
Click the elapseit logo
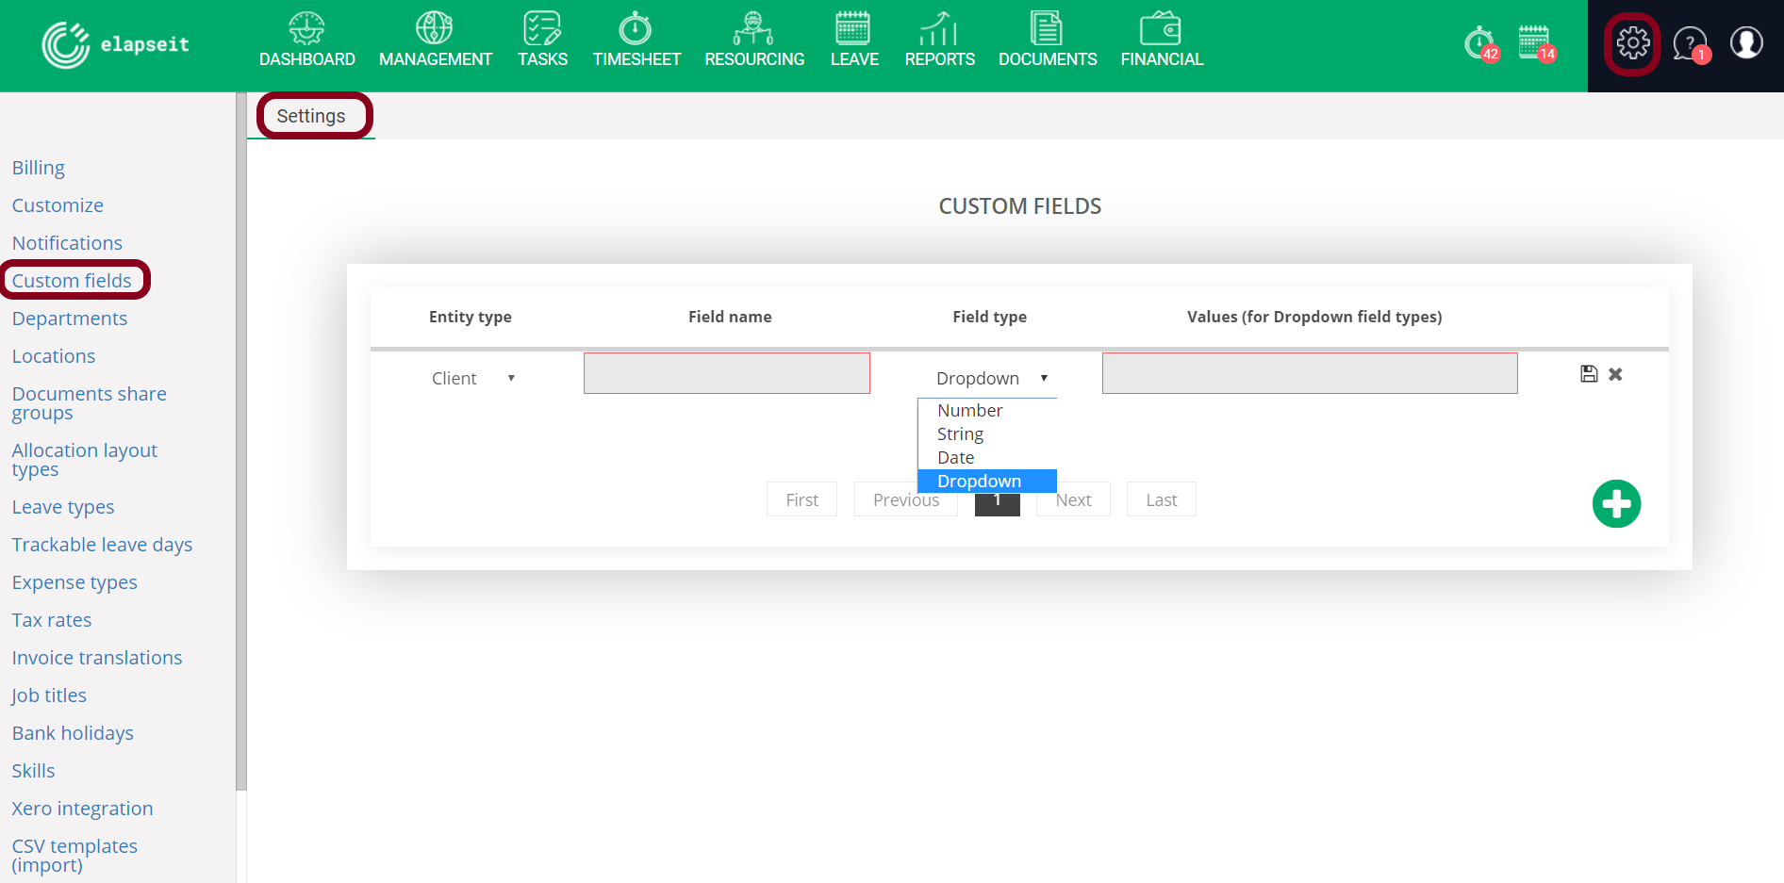click(x=116, y=44)
